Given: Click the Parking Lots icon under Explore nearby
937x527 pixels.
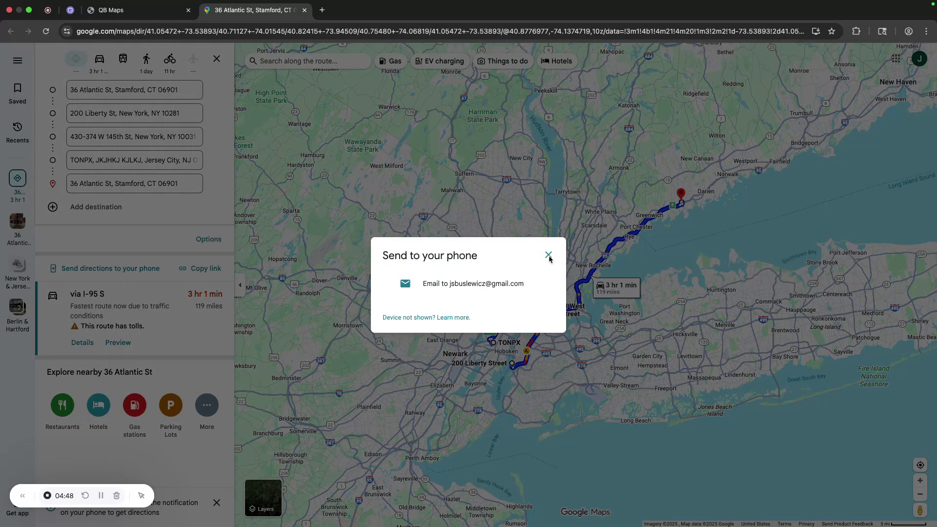Looking at the screenshot, I should point(170,405).
